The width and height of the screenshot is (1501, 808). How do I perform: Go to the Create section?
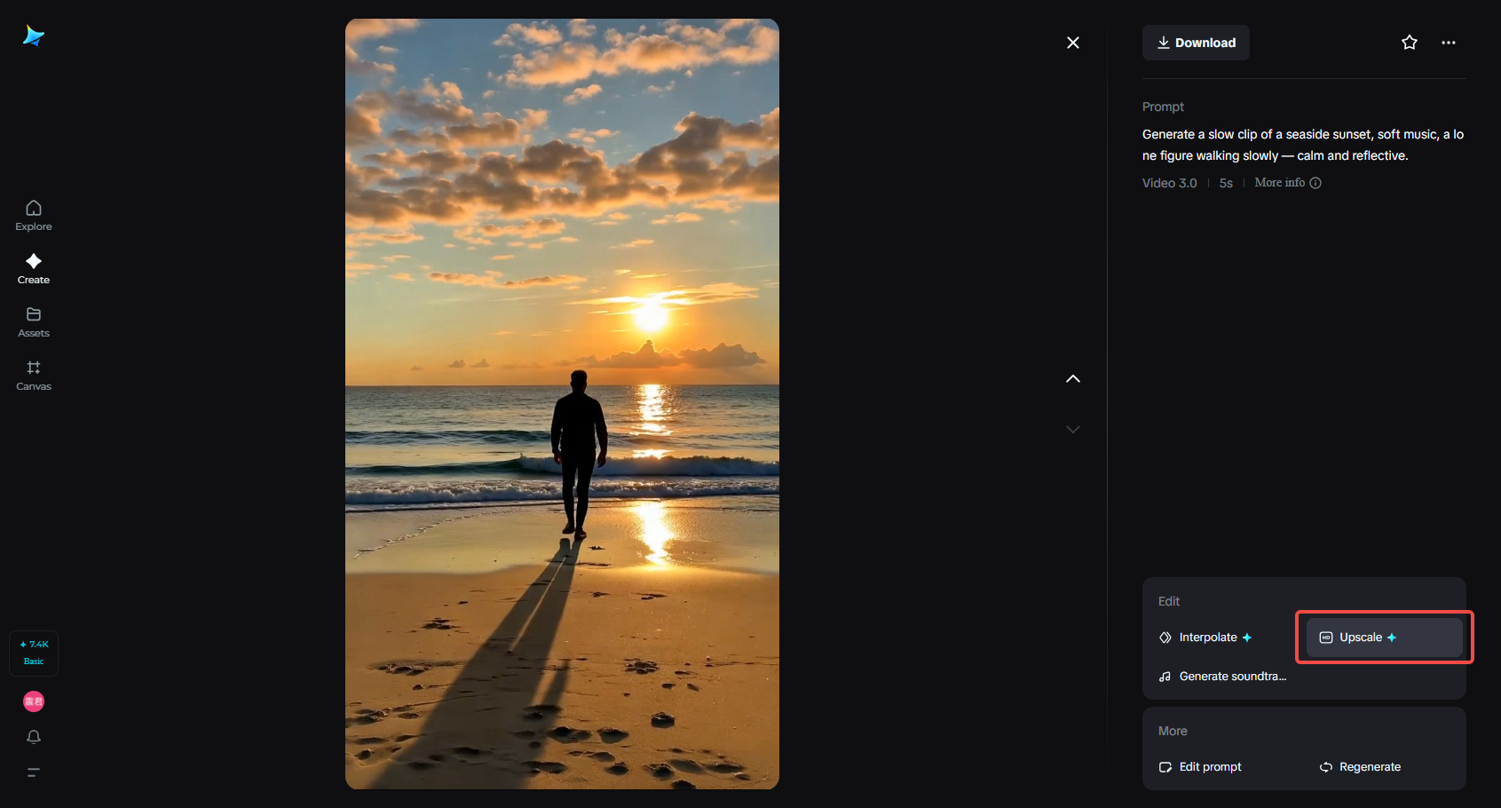(x=34, y=269)
